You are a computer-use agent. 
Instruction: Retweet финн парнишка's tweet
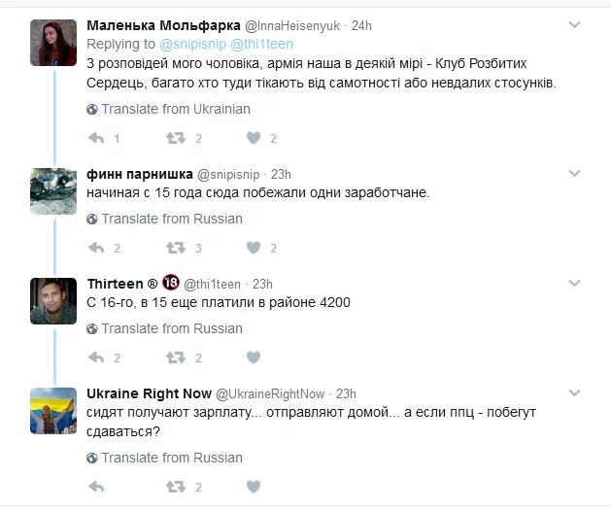coord(175,248)
